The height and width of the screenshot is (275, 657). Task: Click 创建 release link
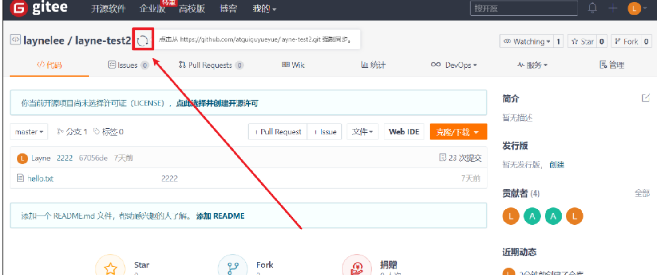click(x=557, y=165)
